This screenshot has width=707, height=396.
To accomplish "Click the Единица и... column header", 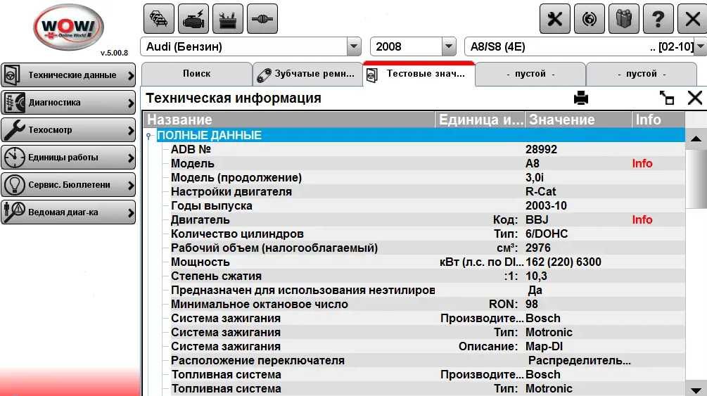I will (480, 120).
